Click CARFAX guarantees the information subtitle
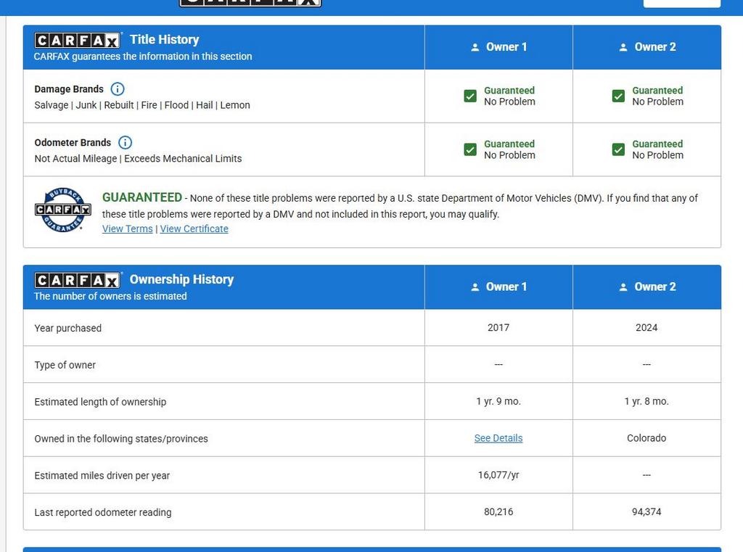 (x=143, y=57)
